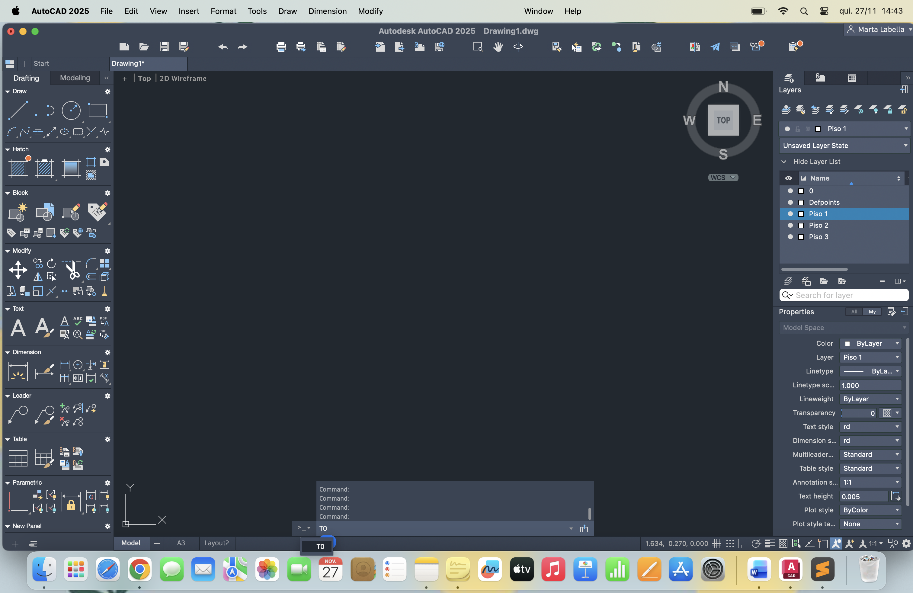Select the Circle tool
The width and height of the screenshot is (913, 593).
[71, 111]
